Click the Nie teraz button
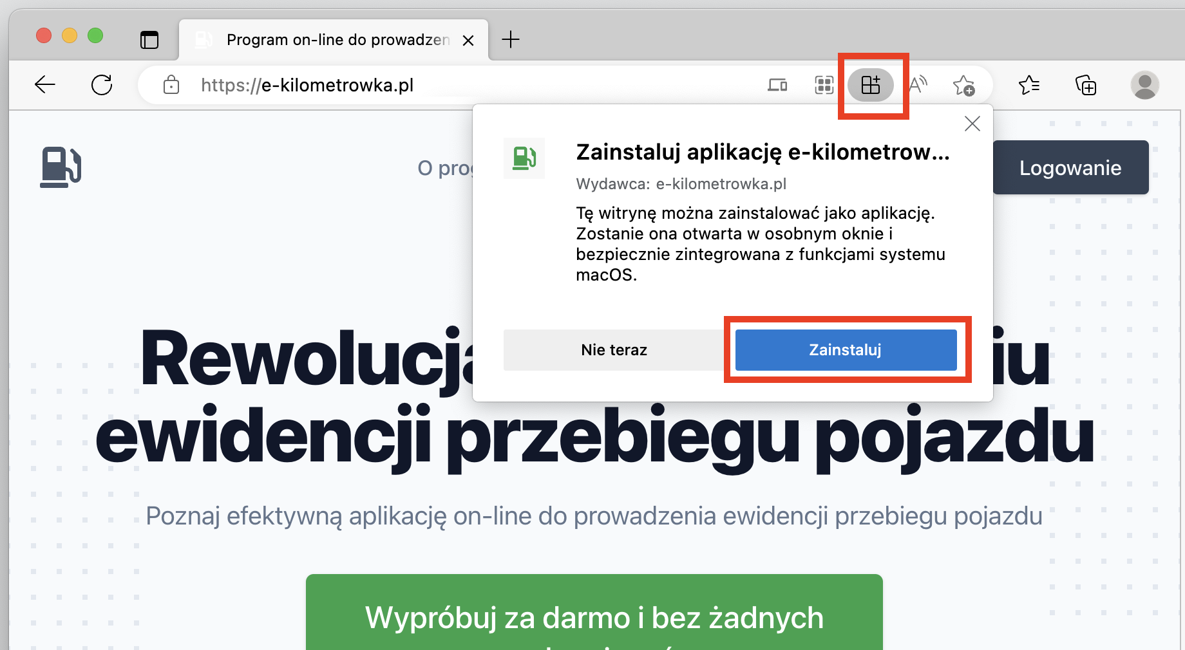Screen dimensions: 1185x650 coord(614,350)
